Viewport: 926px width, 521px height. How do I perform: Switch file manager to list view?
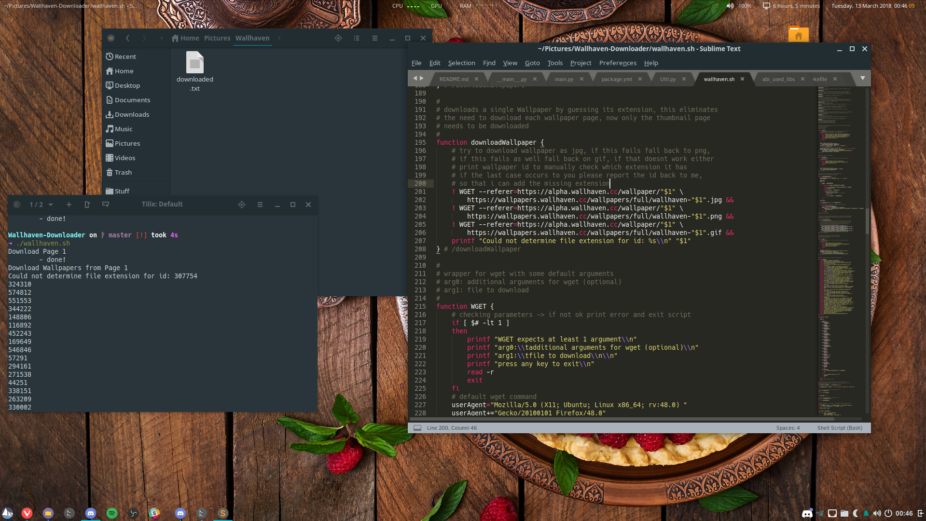coord(357,38)
